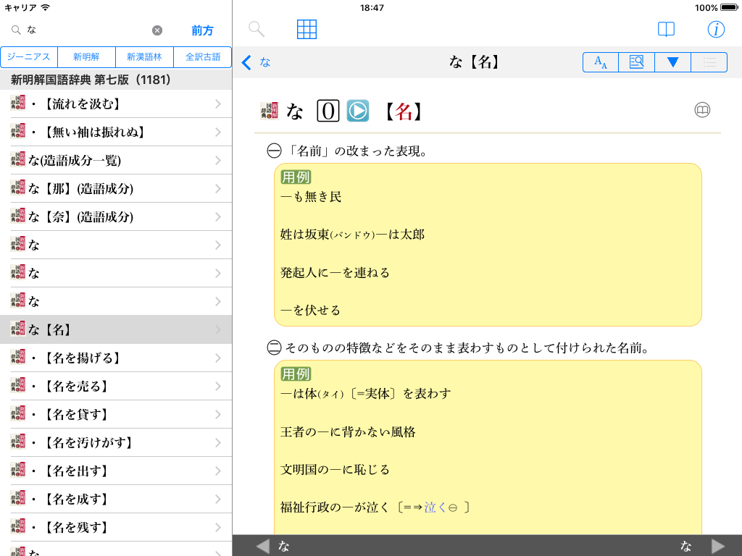This screenshot has width=742, height=556.
Task: Follow the 泣く cross-reference link
Action: pos(435,507)
